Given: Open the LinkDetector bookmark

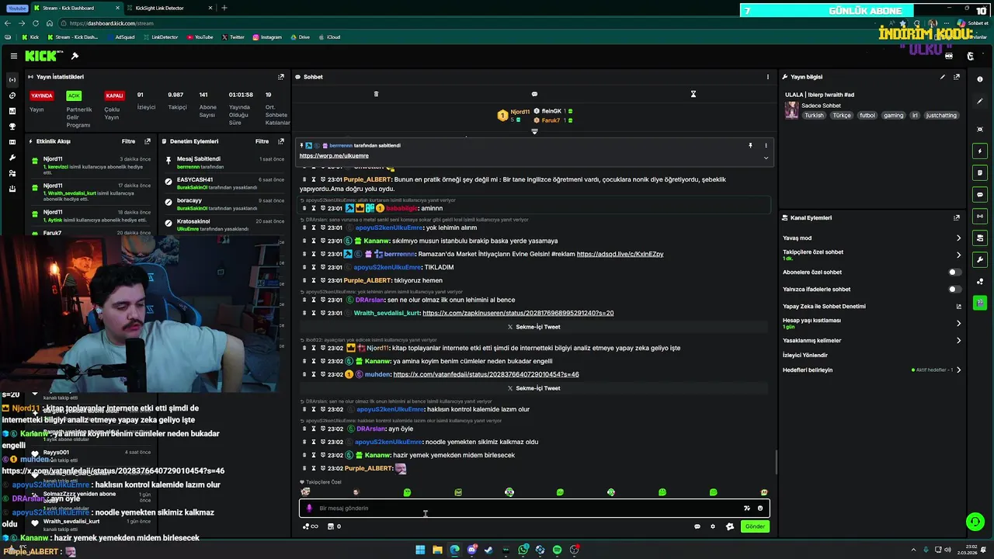Looking at the screenshot, I should [160, 37].
